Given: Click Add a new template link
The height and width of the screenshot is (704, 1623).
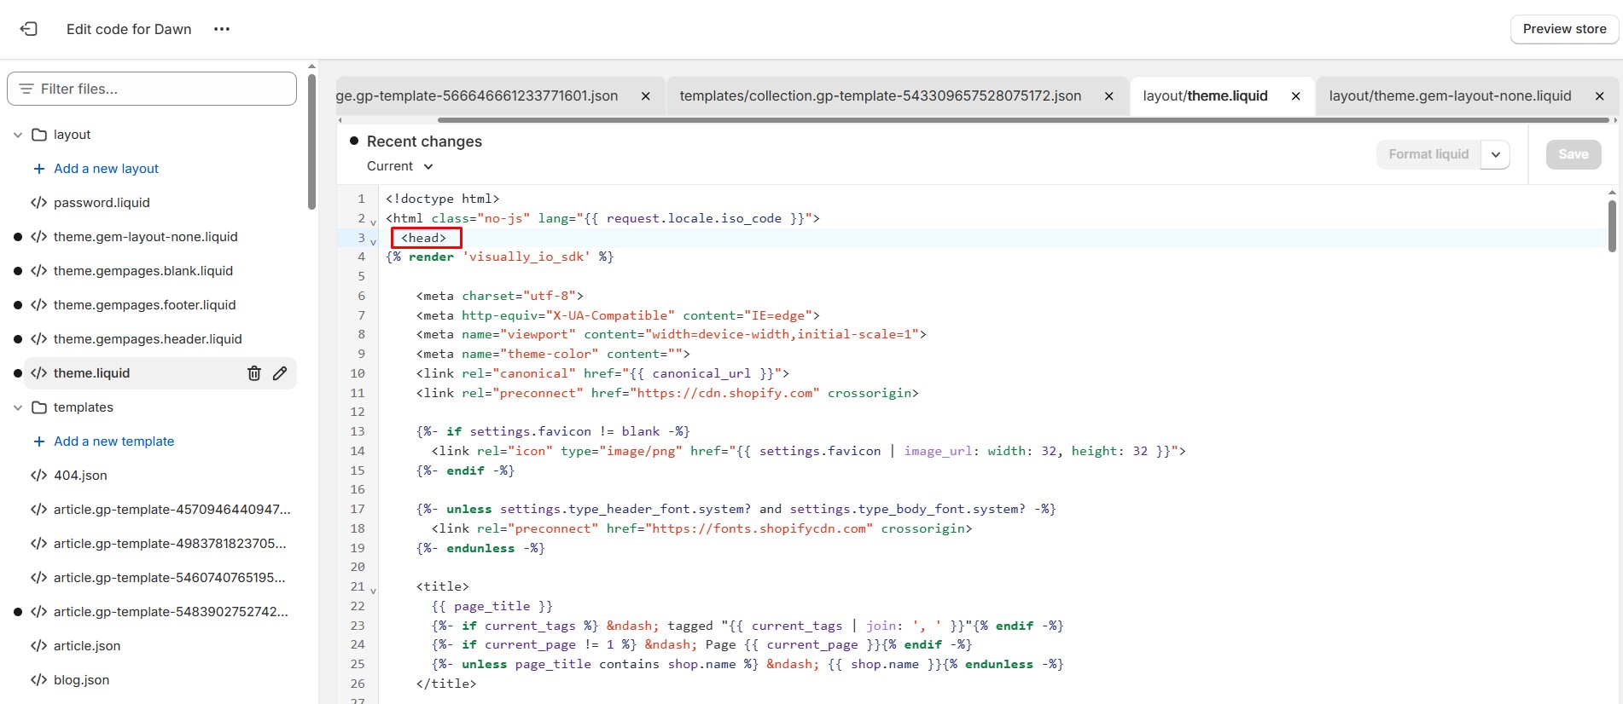Looking at the screenshot, I should (x=113, y=441).
